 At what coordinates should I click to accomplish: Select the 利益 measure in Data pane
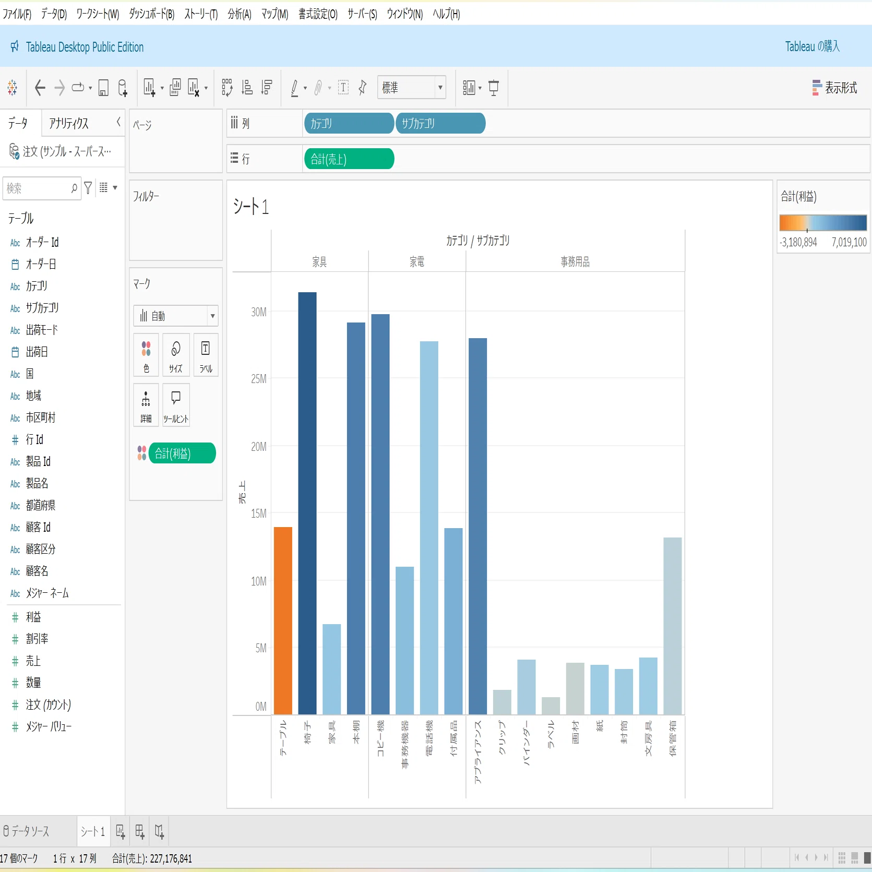tap(33, 617)
